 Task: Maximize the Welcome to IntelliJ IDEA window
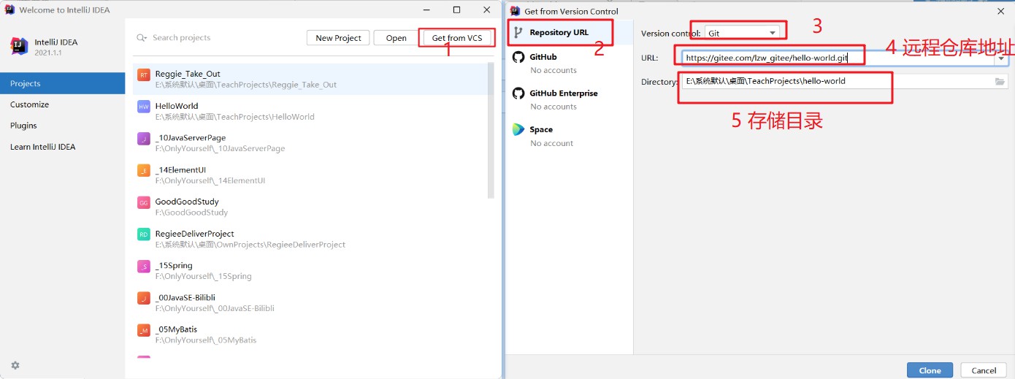click(456, 10)
